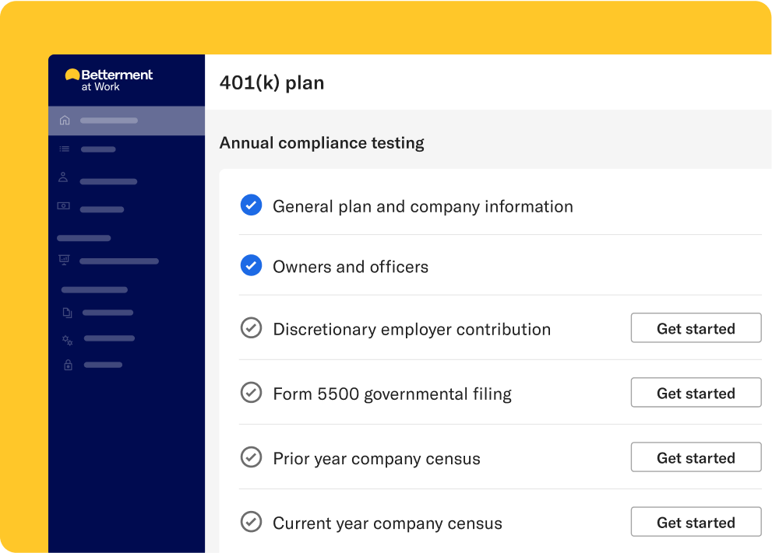Click the documents icon in sidebar

point(67,313)
